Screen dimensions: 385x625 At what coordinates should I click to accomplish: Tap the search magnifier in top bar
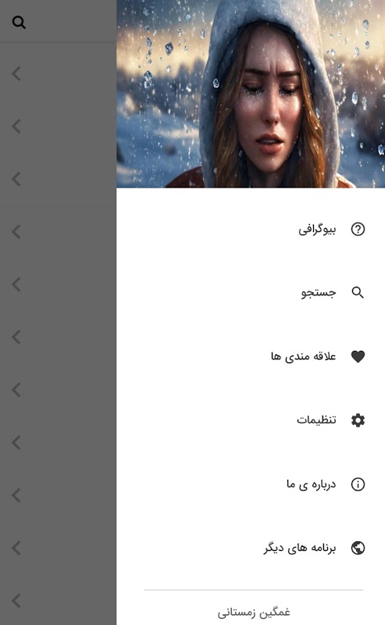19,23
